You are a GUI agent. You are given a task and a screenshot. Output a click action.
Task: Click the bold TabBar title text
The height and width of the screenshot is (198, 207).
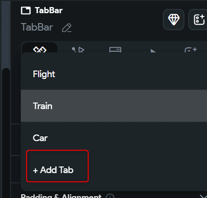tap(49, 10)
